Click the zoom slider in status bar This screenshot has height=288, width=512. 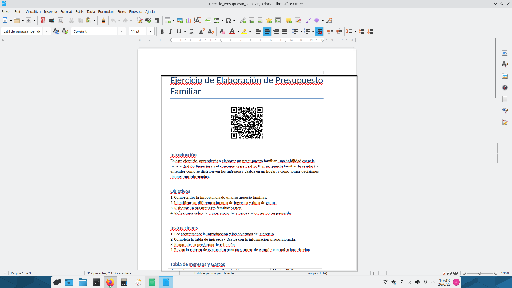click(479, 273)
